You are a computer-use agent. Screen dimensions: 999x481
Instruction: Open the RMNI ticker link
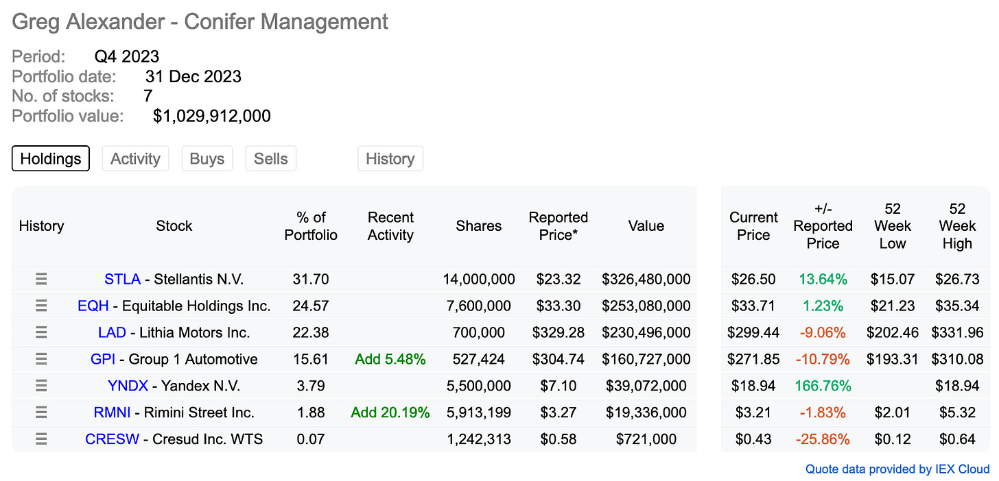tap(113, 412)
